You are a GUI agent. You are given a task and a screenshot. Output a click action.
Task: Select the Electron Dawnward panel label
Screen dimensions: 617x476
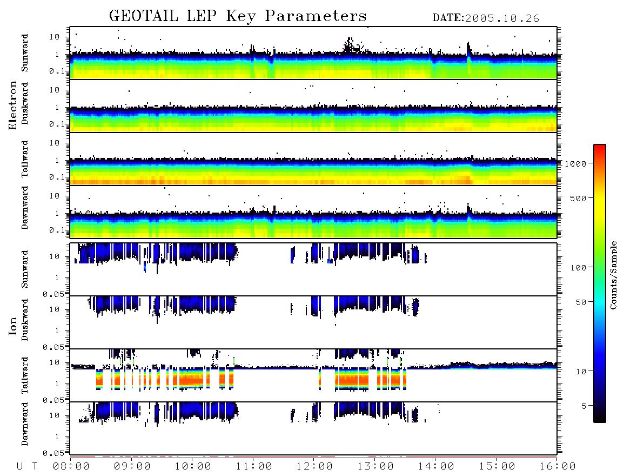click(25, 208)
